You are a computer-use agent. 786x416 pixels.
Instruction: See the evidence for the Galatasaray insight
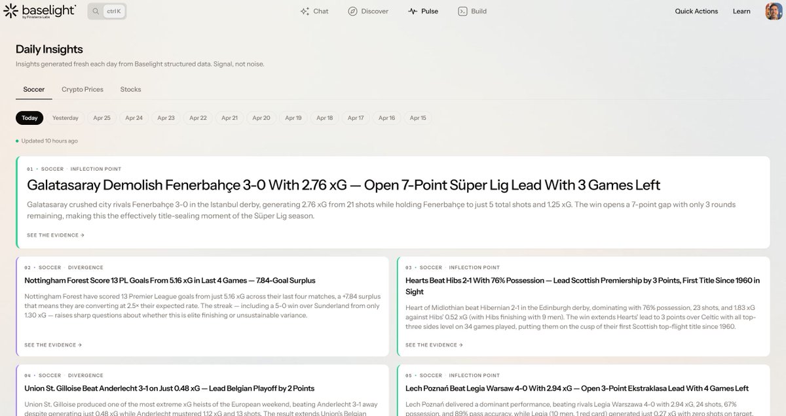pos(56,235)
